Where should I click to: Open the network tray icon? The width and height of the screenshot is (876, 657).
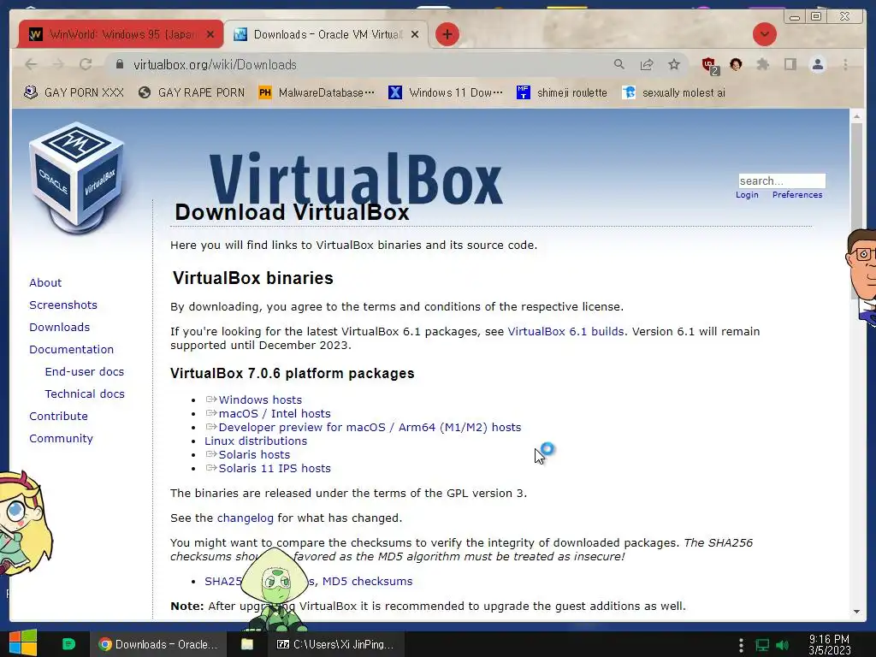tap(762, 645)
